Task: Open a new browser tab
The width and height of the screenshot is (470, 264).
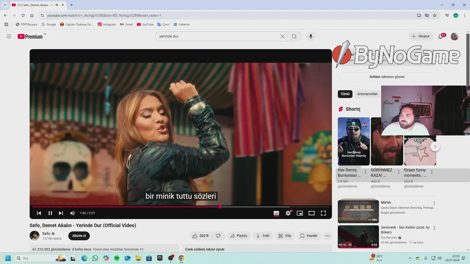Action: 71,5
